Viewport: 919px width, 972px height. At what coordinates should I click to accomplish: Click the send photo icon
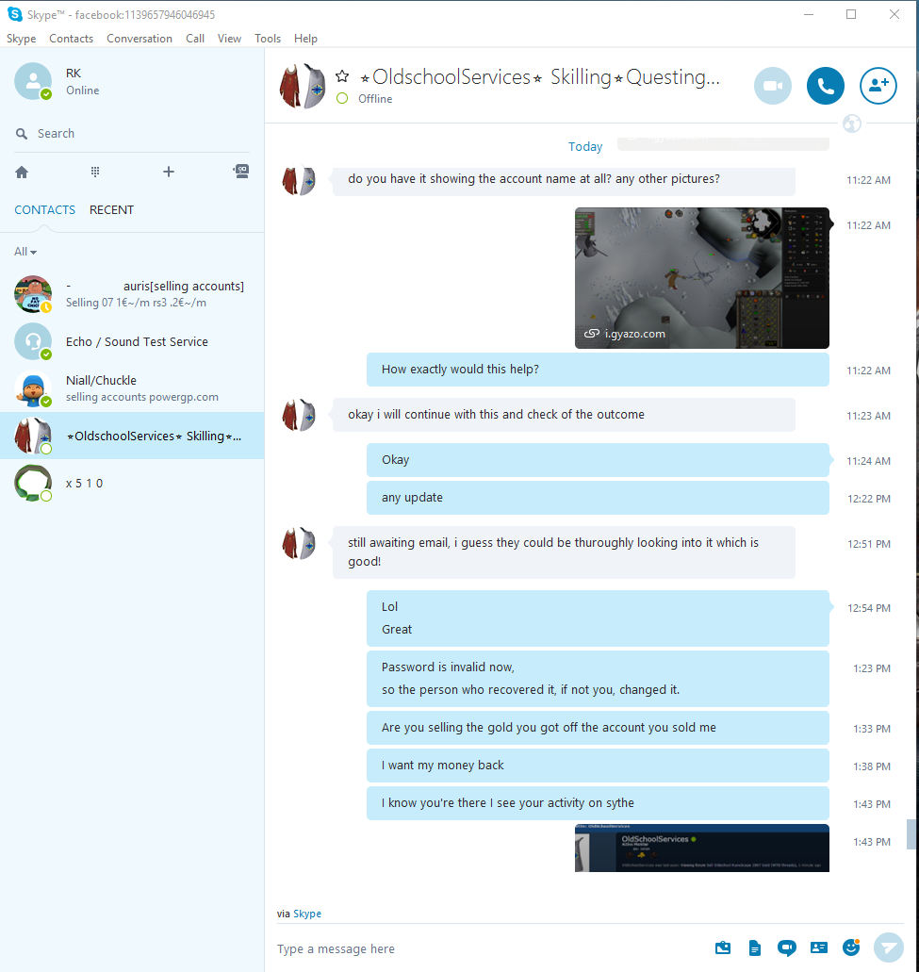point(723,947)
